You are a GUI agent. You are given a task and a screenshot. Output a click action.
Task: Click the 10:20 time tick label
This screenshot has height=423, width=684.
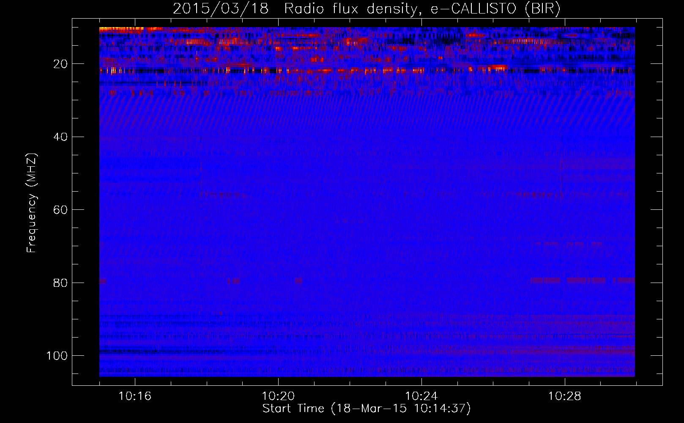pos(278,396)
